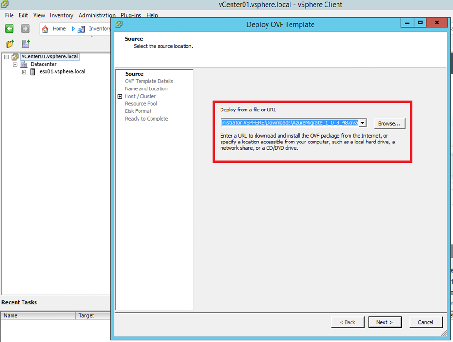Image resolution: width=453 pixels, height=342 pixels.
Task: Open the Edit menu
Action: point(23,15)
